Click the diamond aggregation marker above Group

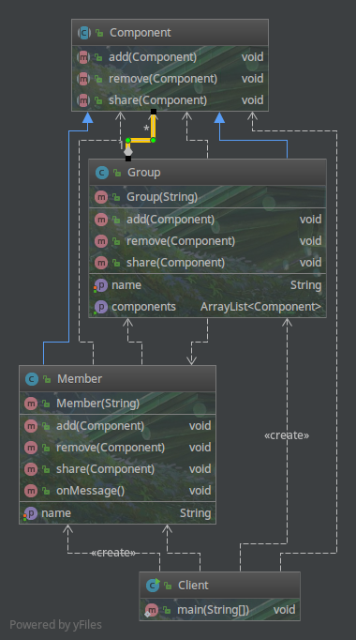pyautogui.click(x=128, y=152)
